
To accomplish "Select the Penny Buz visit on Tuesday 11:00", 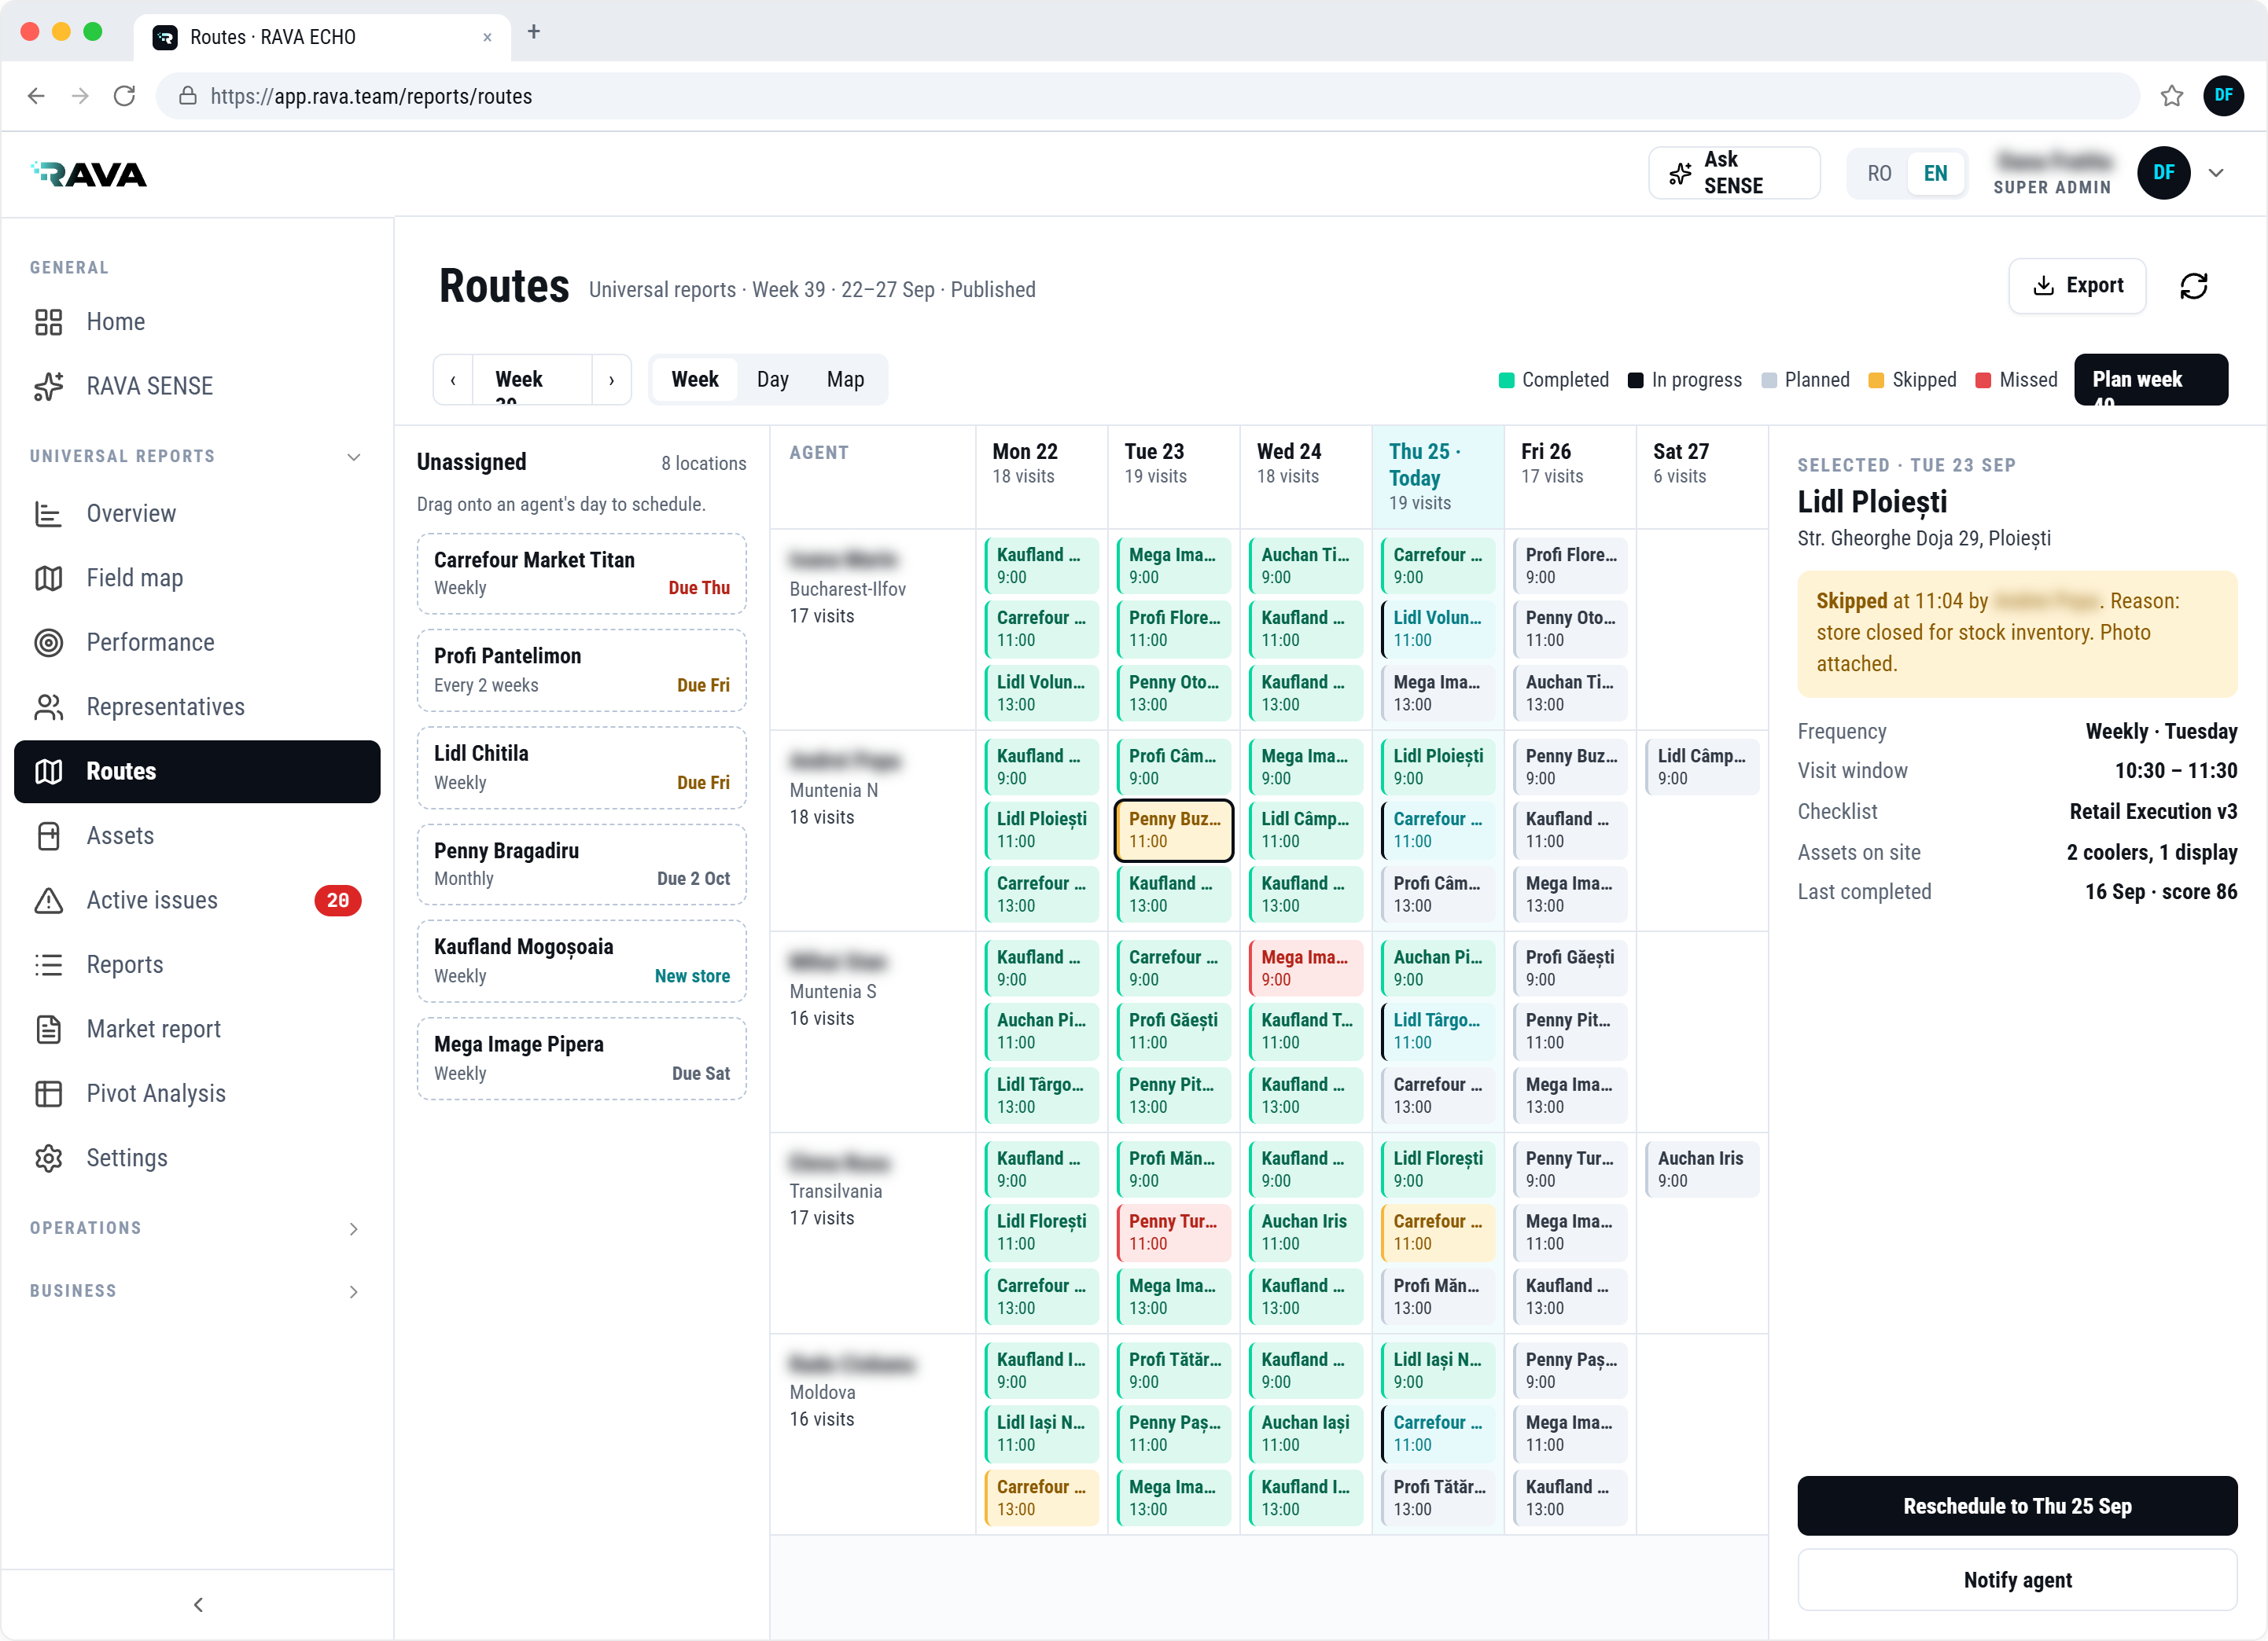I will [x=1173, y=829].
